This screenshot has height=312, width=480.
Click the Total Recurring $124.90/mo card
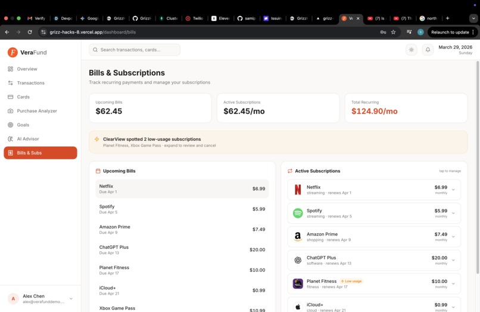click(406, 108)
